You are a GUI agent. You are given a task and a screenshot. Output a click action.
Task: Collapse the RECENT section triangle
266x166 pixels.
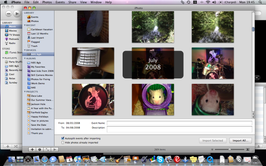(x=25, y=25)
